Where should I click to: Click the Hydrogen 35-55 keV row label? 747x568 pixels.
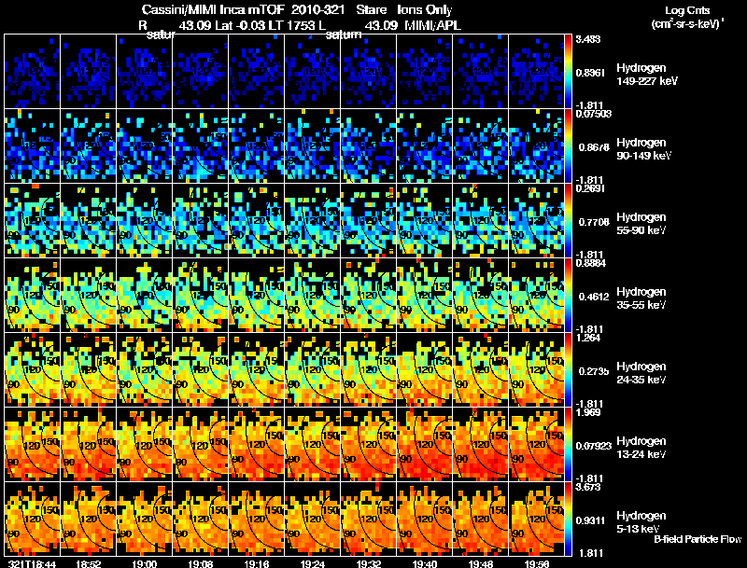(x=641, y=298)
